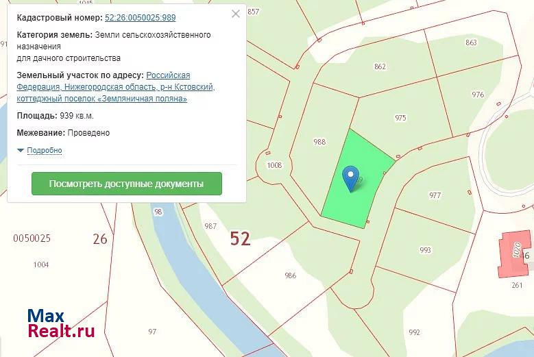Click the MaxRealt.ru logo
Image resolution: width=534 pixels, height=357 pixels.
pyautogui.click(x=60, y=324)
